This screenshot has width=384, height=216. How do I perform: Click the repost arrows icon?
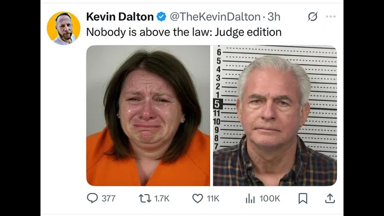coord(145,198)
